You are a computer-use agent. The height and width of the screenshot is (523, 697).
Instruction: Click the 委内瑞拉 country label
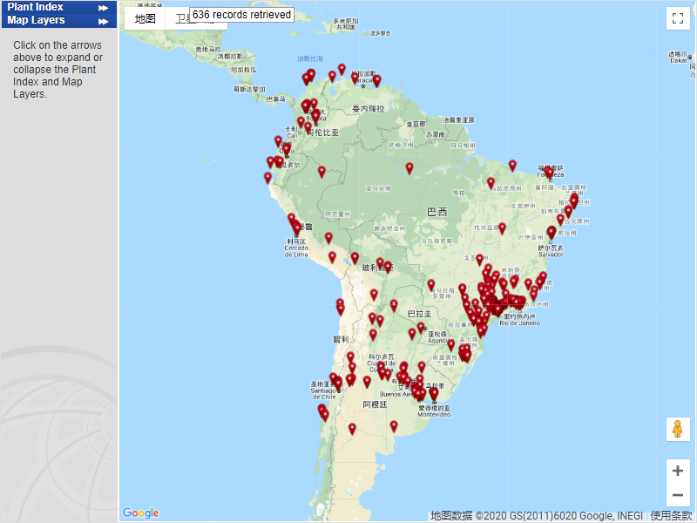tap(368, 108)
